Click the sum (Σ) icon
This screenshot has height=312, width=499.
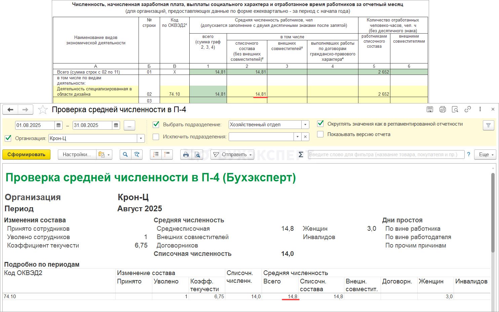tap(301, 154)
